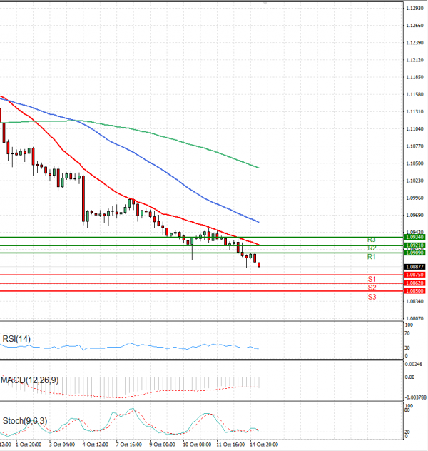This screenshot has width=428, height=451.
Task: Click the 7 Oct 16:00 time label
Action: click(x=129, y=445)
